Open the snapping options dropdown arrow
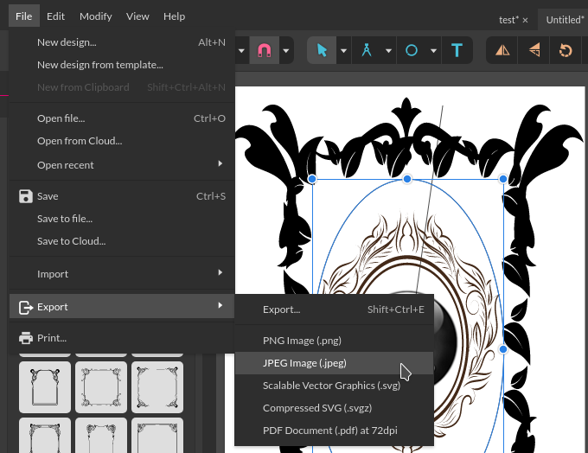The height and width of the screenshot is (453, 588). (285, 50)
